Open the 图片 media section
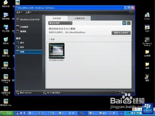Viewport: 155px width, 116px height. tap(20, 47)
